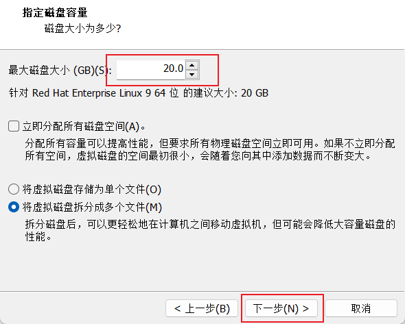Select 将虚拟磁盘存储为单个文件 radio button

pos(14,189)
